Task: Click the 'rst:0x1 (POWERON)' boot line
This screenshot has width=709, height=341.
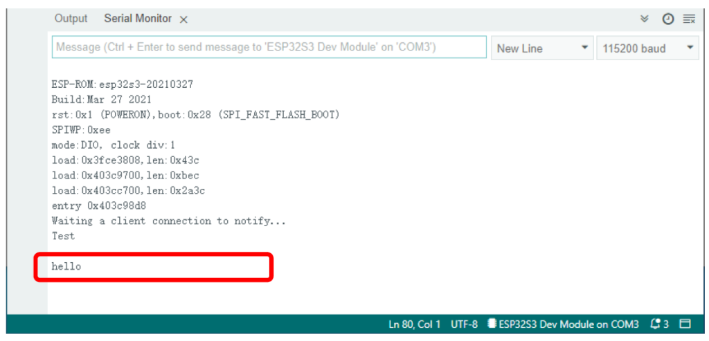Action: [196, 115]
